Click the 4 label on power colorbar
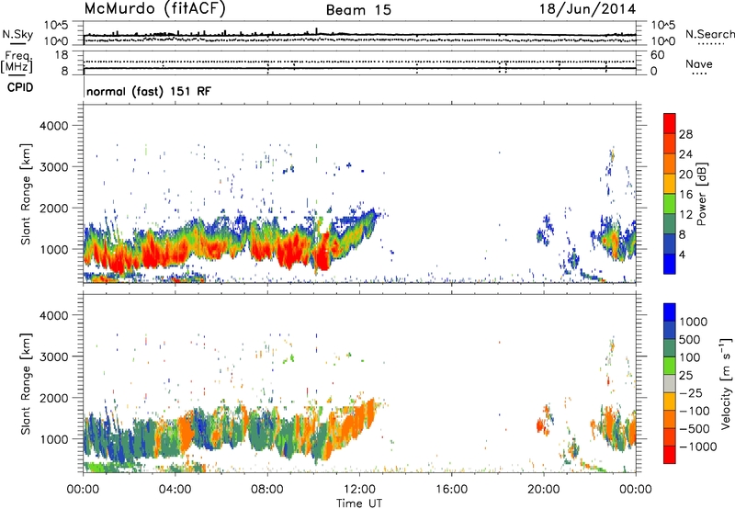Screen dimensions: 735x509 [683, 254]
